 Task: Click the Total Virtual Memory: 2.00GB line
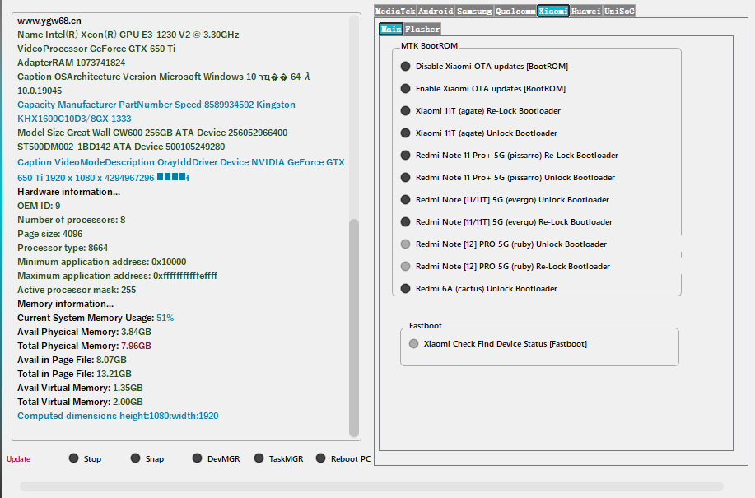81,402
